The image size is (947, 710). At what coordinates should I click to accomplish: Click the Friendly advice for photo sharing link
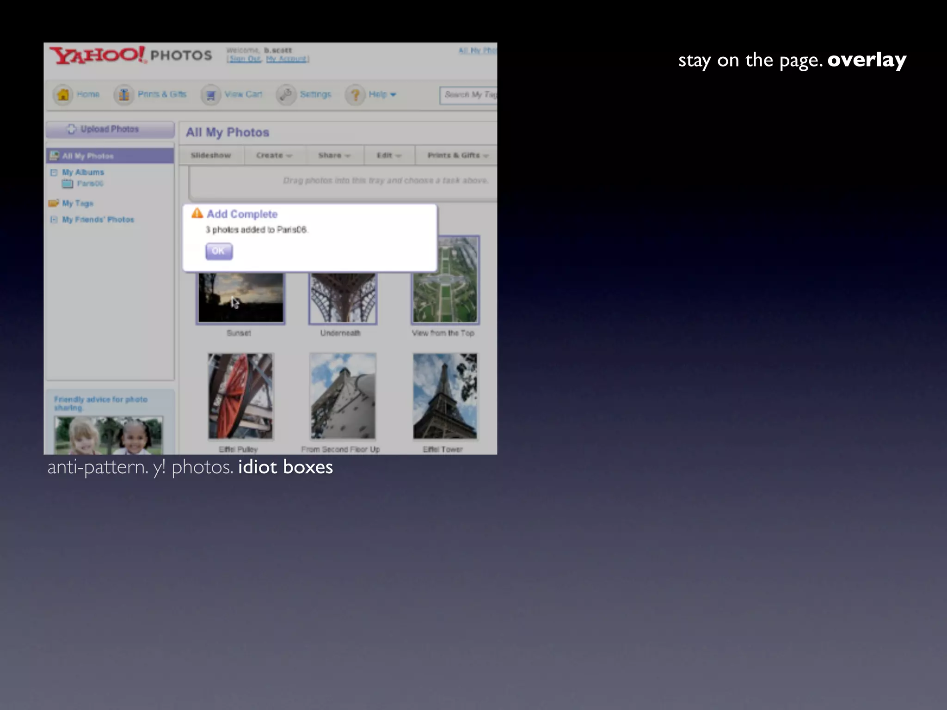pyautogui.click(x=100, y=403)
